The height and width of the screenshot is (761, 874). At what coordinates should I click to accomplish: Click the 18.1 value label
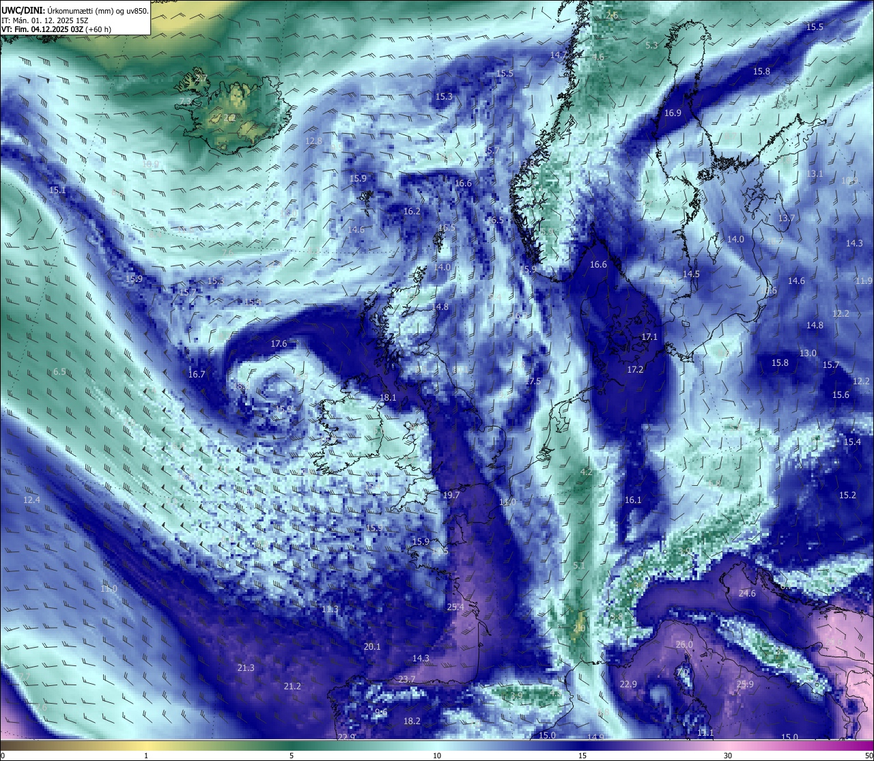pos(388,397)
